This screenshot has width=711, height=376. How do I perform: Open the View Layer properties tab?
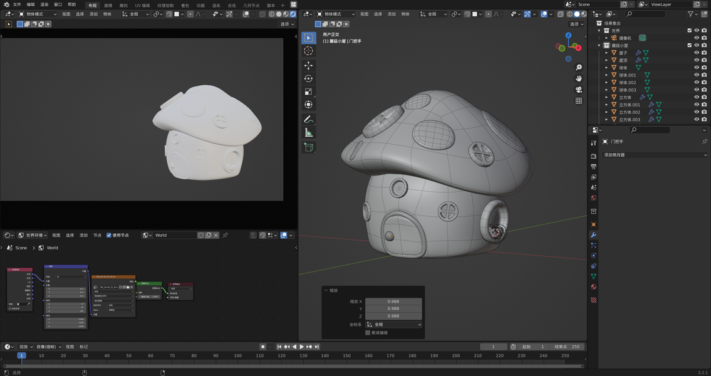[594, 177]
